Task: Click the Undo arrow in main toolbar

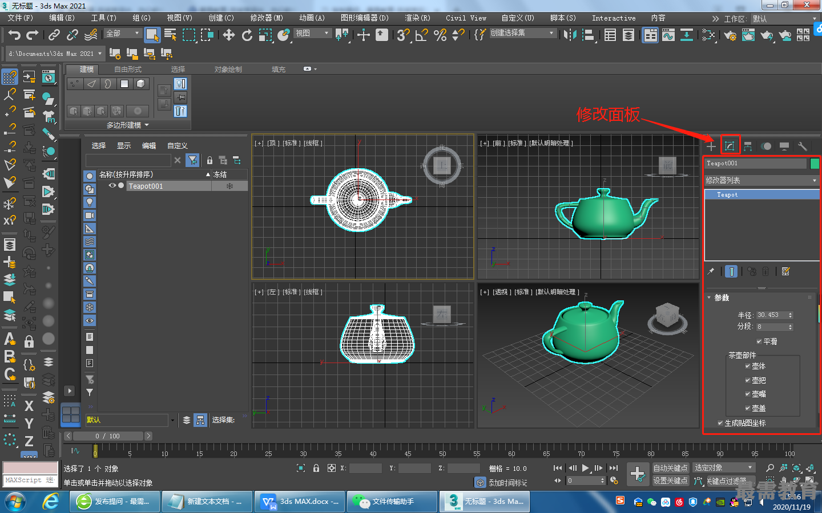Action: (x=14, y=35)
